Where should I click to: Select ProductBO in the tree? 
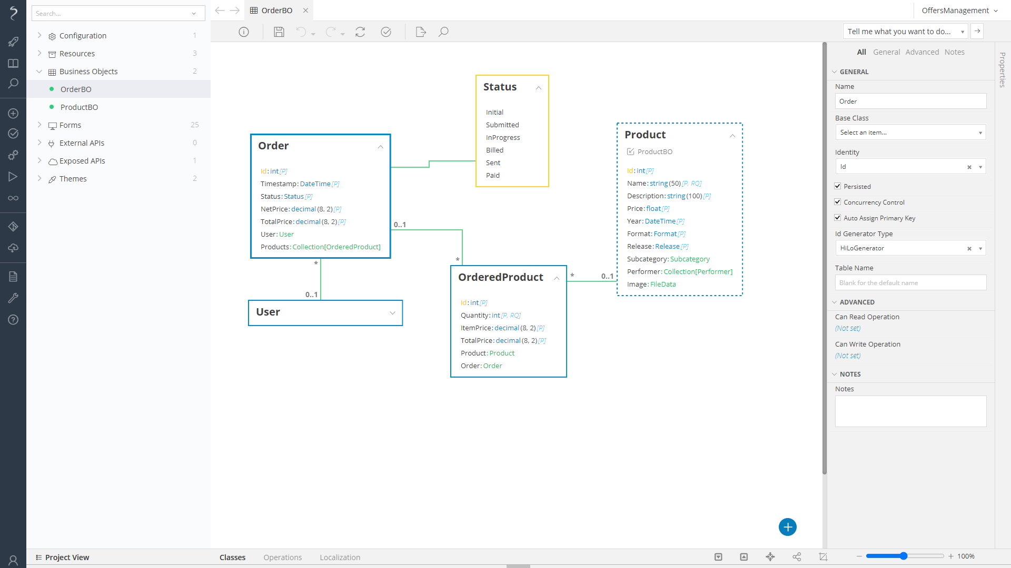click(x=79, y=107)
